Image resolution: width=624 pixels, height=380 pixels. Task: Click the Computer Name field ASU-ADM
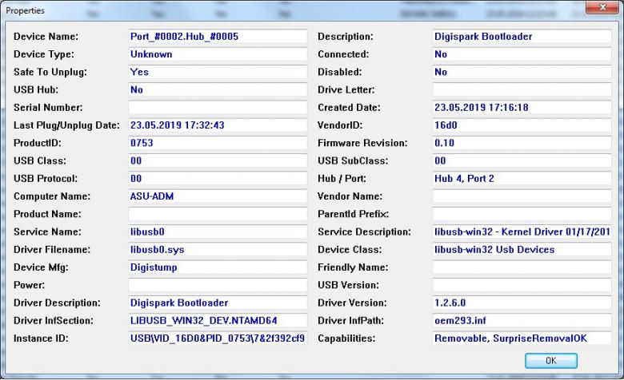pyautogui.click(x=218, y=196)
